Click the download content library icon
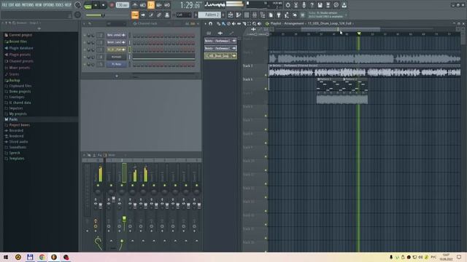This screenshot has height=262, width=467. click(x=344, y=5)
